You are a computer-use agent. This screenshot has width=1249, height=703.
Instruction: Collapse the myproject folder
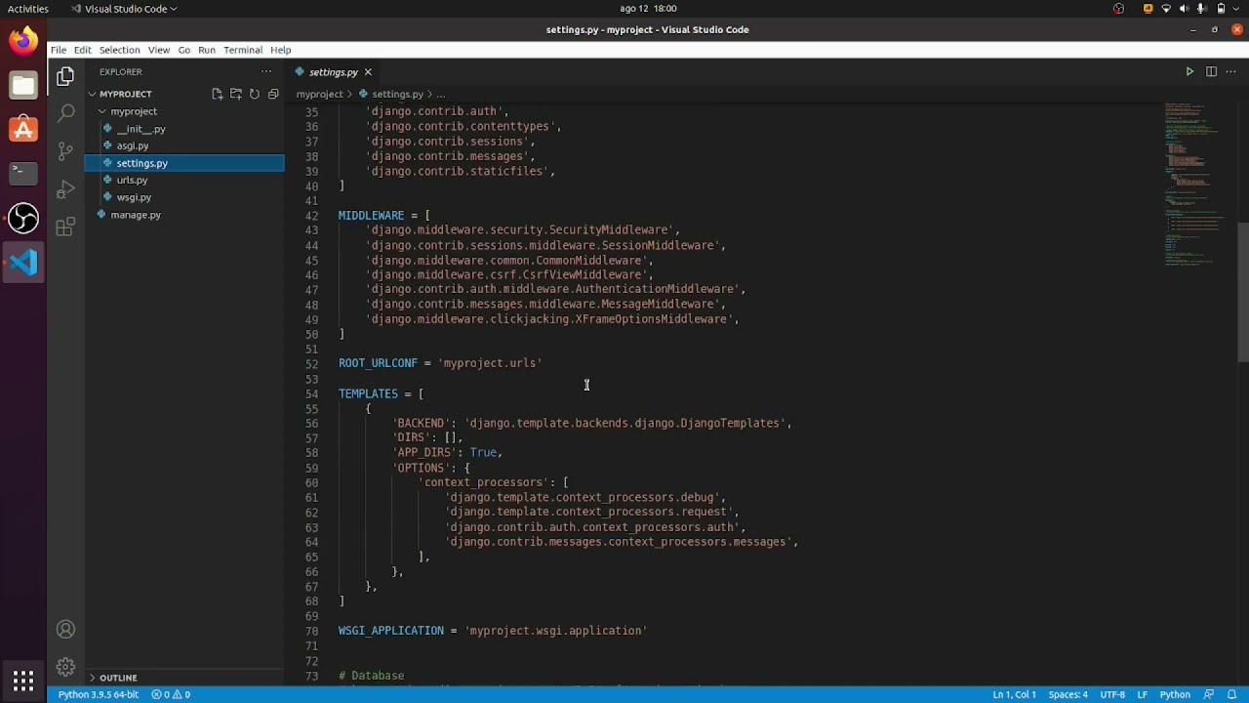pos(134,111)
